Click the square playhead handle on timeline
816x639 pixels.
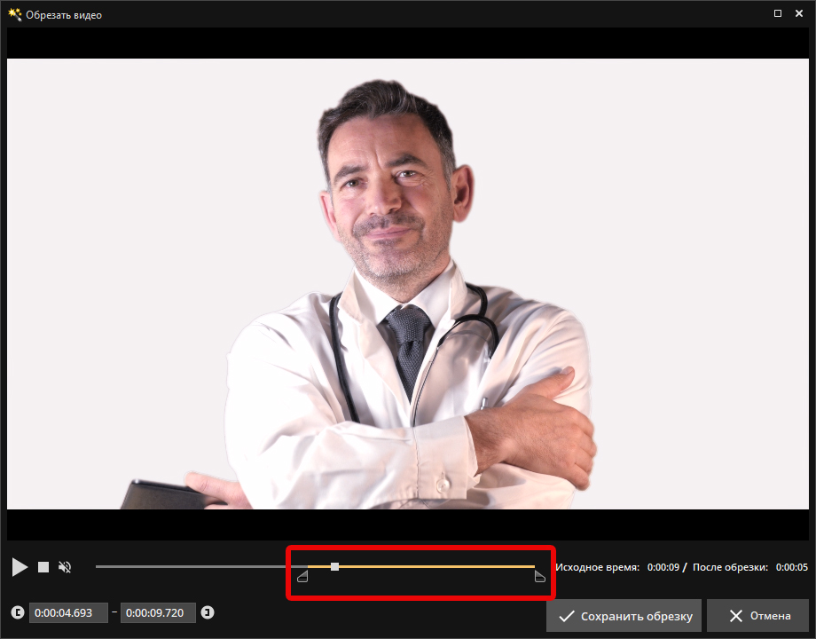(334, 566)
